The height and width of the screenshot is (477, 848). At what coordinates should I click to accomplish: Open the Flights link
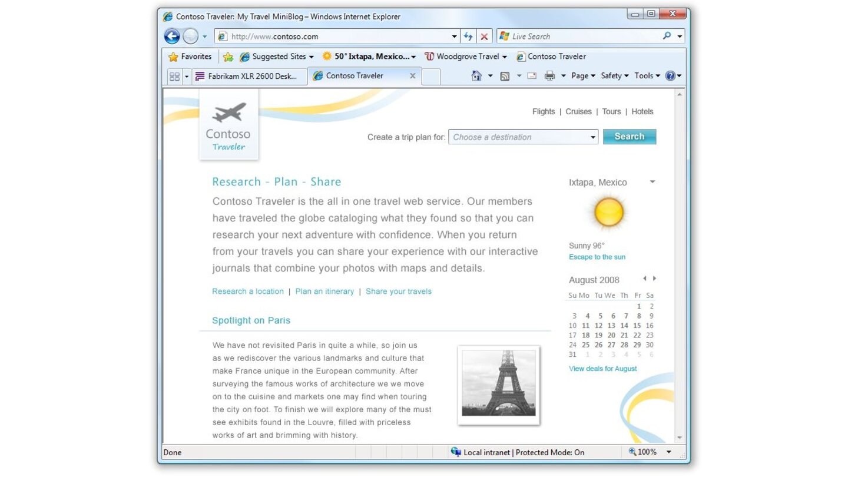click(x=544, y=111)
